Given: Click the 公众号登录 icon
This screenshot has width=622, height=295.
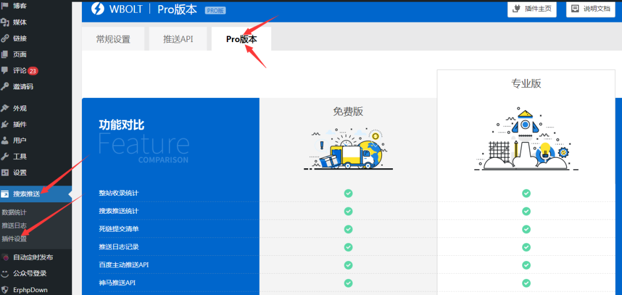Looking at the screenshot, I should tap(5, 273).
